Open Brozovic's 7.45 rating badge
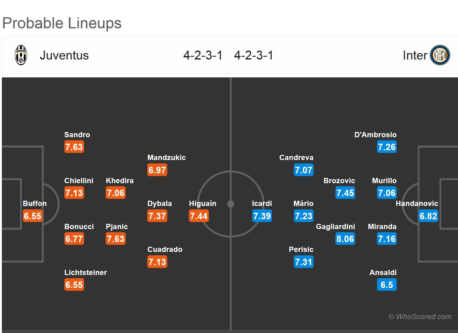 (345, 193)
